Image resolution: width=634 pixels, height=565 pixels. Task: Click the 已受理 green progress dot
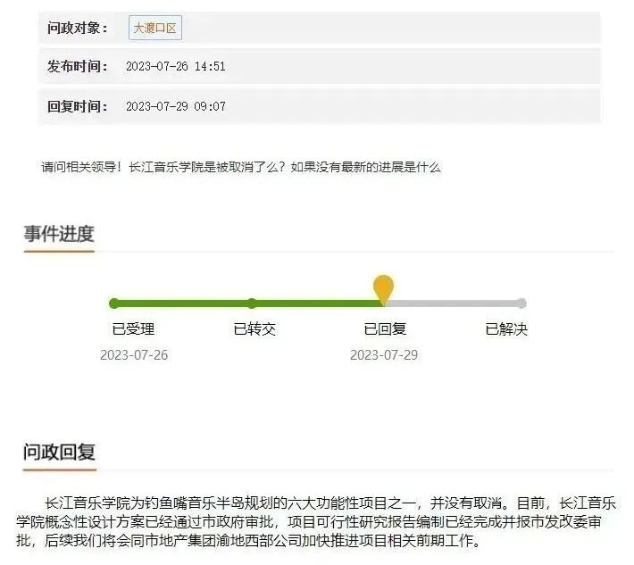tap(114, 303)
